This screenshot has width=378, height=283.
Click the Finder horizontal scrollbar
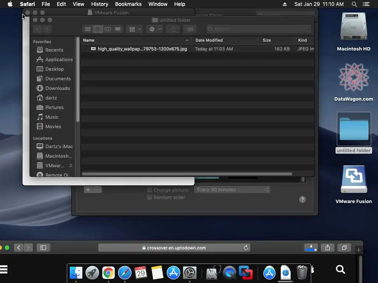coord(187,174)
